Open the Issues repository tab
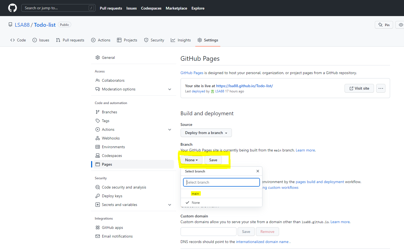 coord(41,40)
